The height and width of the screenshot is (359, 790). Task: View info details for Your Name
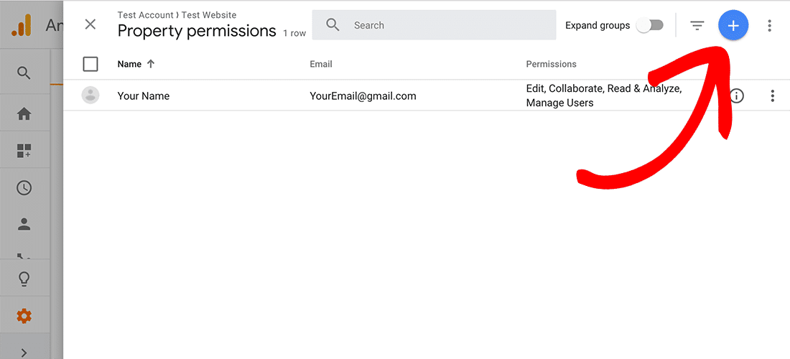[x=737, y=95]
